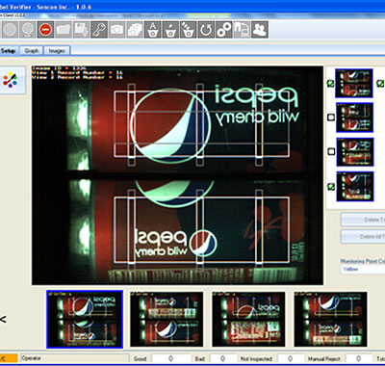Click the main Pepsi can inspection image

tap(177, 175)
